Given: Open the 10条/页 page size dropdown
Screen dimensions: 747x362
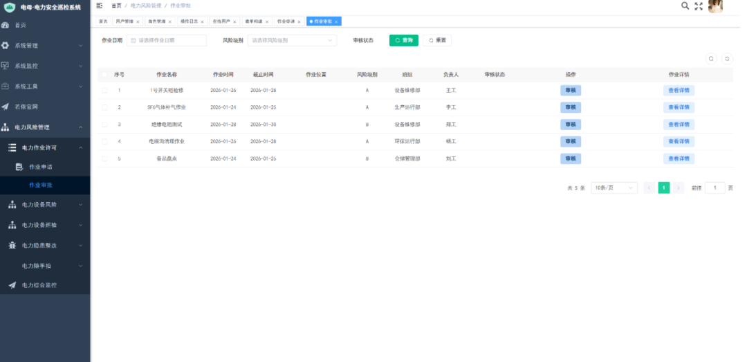Looking at the screenshot, I should click(614, 188).
